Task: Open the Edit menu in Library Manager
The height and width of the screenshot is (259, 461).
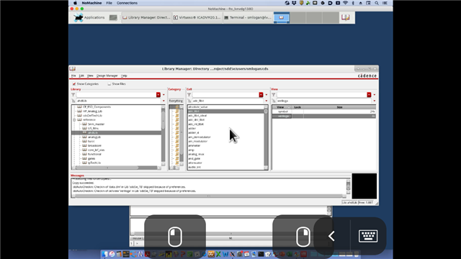Action: point(81,76)
